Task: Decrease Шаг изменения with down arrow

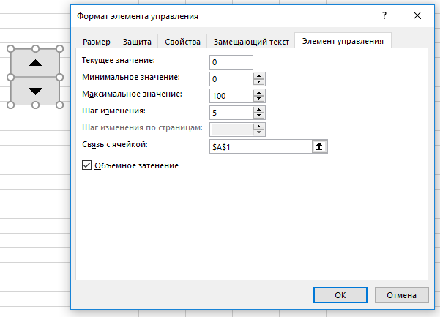Action: tap(258, 116)
